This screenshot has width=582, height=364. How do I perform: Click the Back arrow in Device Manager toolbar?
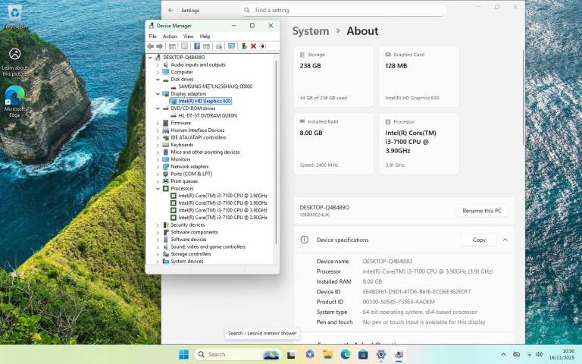coord(150,46)
